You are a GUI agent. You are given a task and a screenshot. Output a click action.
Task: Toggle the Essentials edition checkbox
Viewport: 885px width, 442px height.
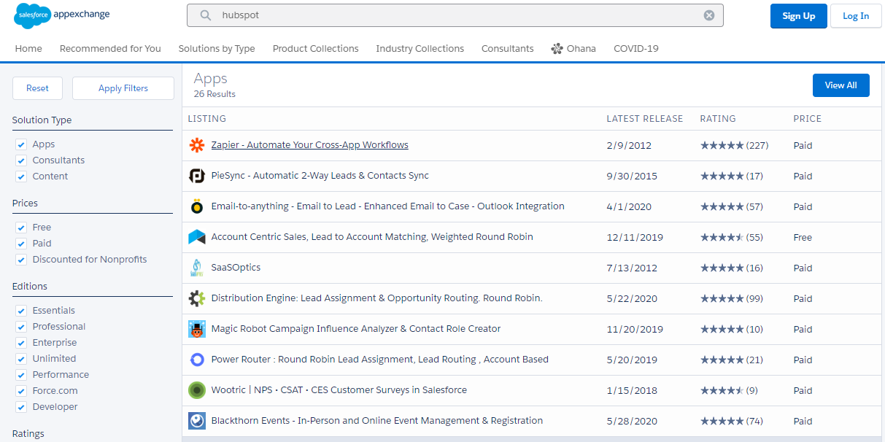tap(21, 311)
